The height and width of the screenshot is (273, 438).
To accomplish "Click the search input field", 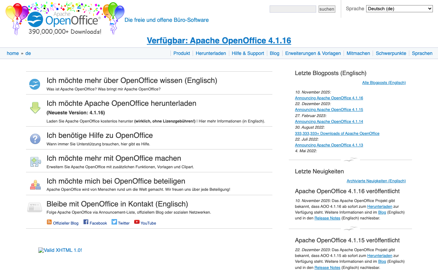I will tap(293, 9).
